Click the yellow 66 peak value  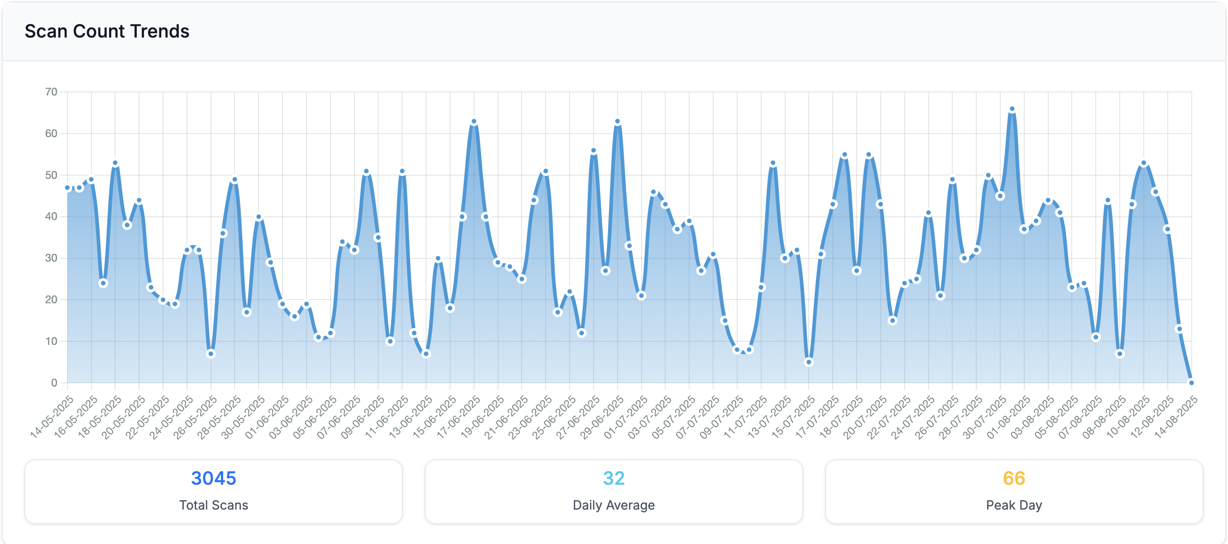[x=1013, y=478]
